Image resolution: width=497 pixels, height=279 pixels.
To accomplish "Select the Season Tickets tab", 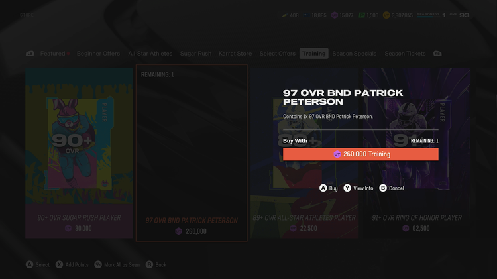I will pos(405,54).
